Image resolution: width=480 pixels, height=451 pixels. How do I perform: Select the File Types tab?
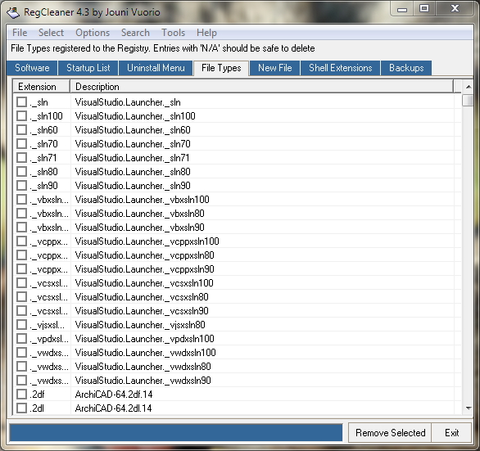[x=221, y=68]
